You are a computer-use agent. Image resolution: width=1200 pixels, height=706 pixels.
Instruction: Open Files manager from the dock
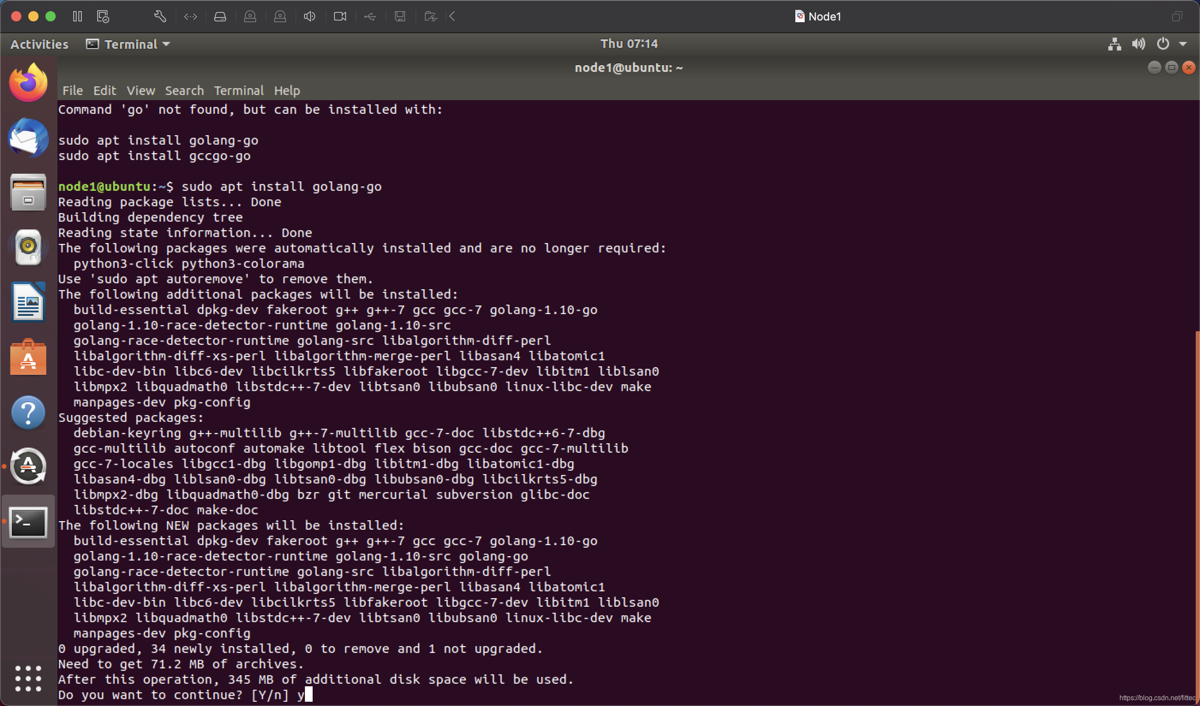(29, 193)
